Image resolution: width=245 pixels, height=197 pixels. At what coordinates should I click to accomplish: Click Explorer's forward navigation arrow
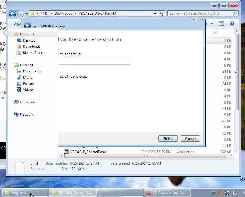click(21, 14)
